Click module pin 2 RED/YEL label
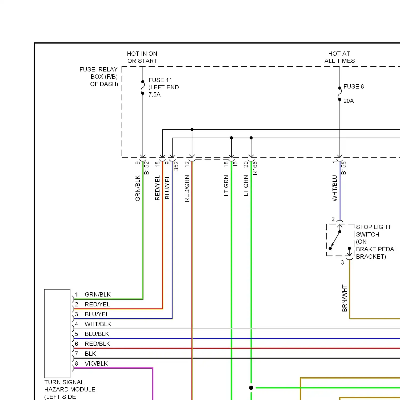400x400 pixels. pyautogui.click(x=97, y=304)
